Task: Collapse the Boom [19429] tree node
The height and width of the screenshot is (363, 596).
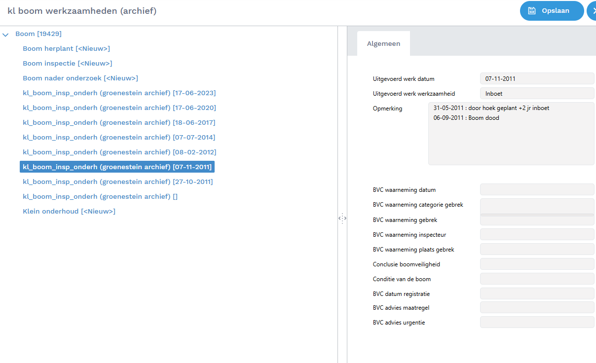Action: [6, 35]
